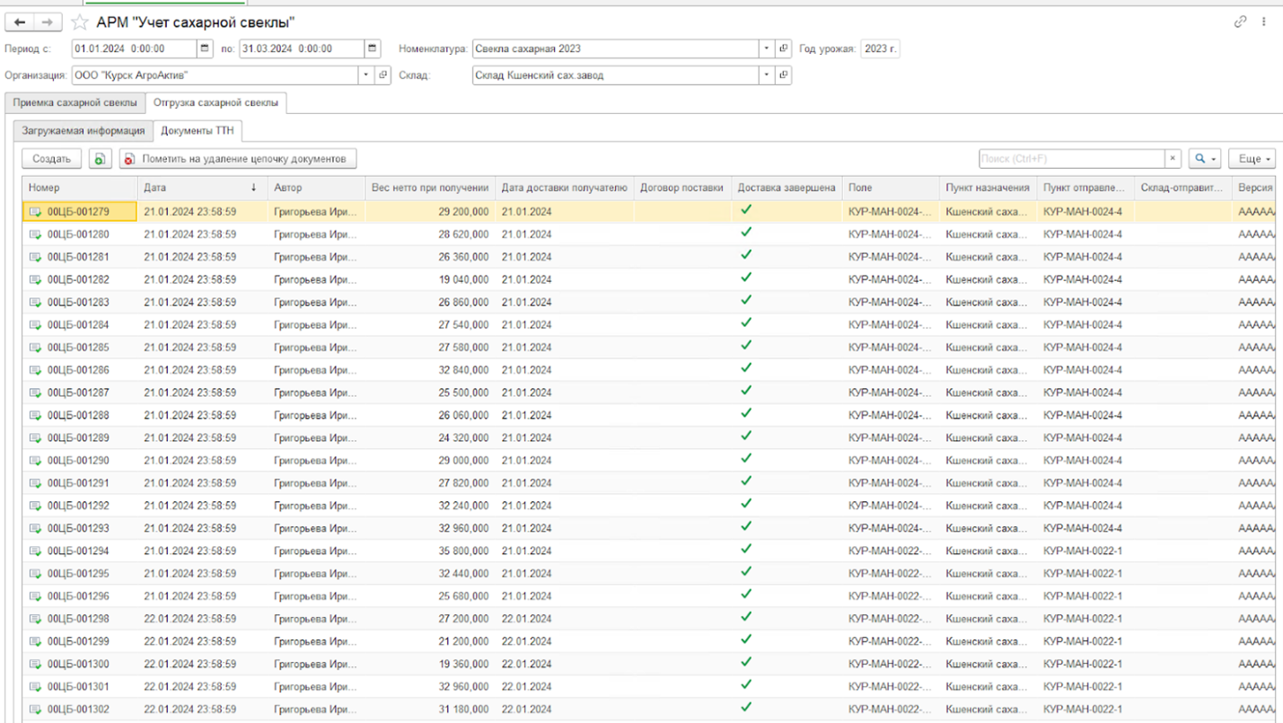Screen dimensions: 1283x723
Task: Click the document icon of row 00ЦБ-001302
Action: [36, 710]
